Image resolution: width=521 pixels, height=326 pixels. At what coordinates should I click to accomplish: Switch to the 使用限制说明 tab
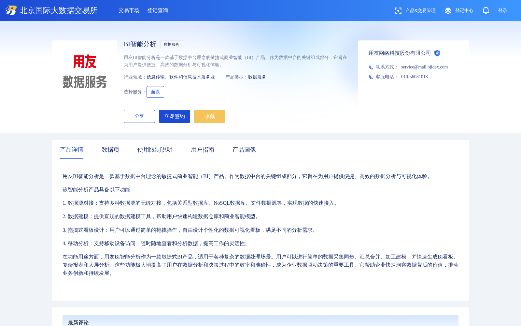(x=155, y=150)
